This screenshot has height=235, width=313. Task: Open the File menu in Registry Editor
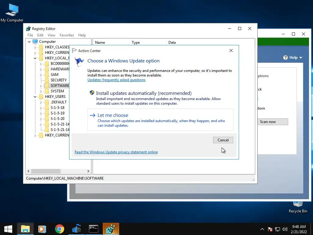30,35
